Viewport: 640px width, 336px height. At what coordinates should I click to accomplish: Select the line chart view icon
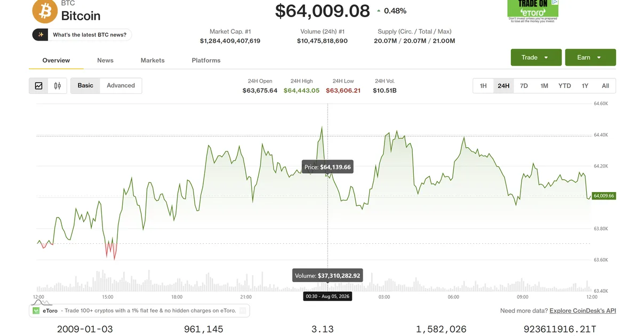[x=38, y=85]
